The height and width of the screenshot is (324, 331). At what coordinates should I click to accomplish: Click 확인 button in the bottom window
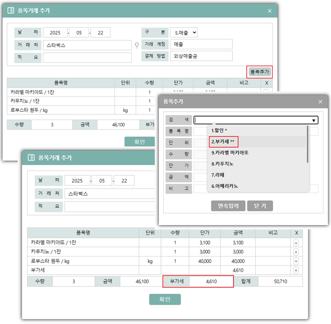click(165, 300)
